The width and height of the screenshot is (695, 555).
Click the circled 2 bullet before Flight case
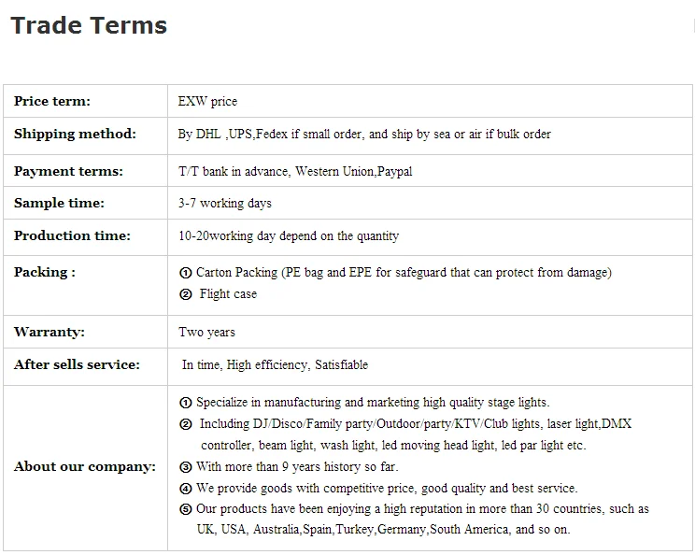point(185,294)
